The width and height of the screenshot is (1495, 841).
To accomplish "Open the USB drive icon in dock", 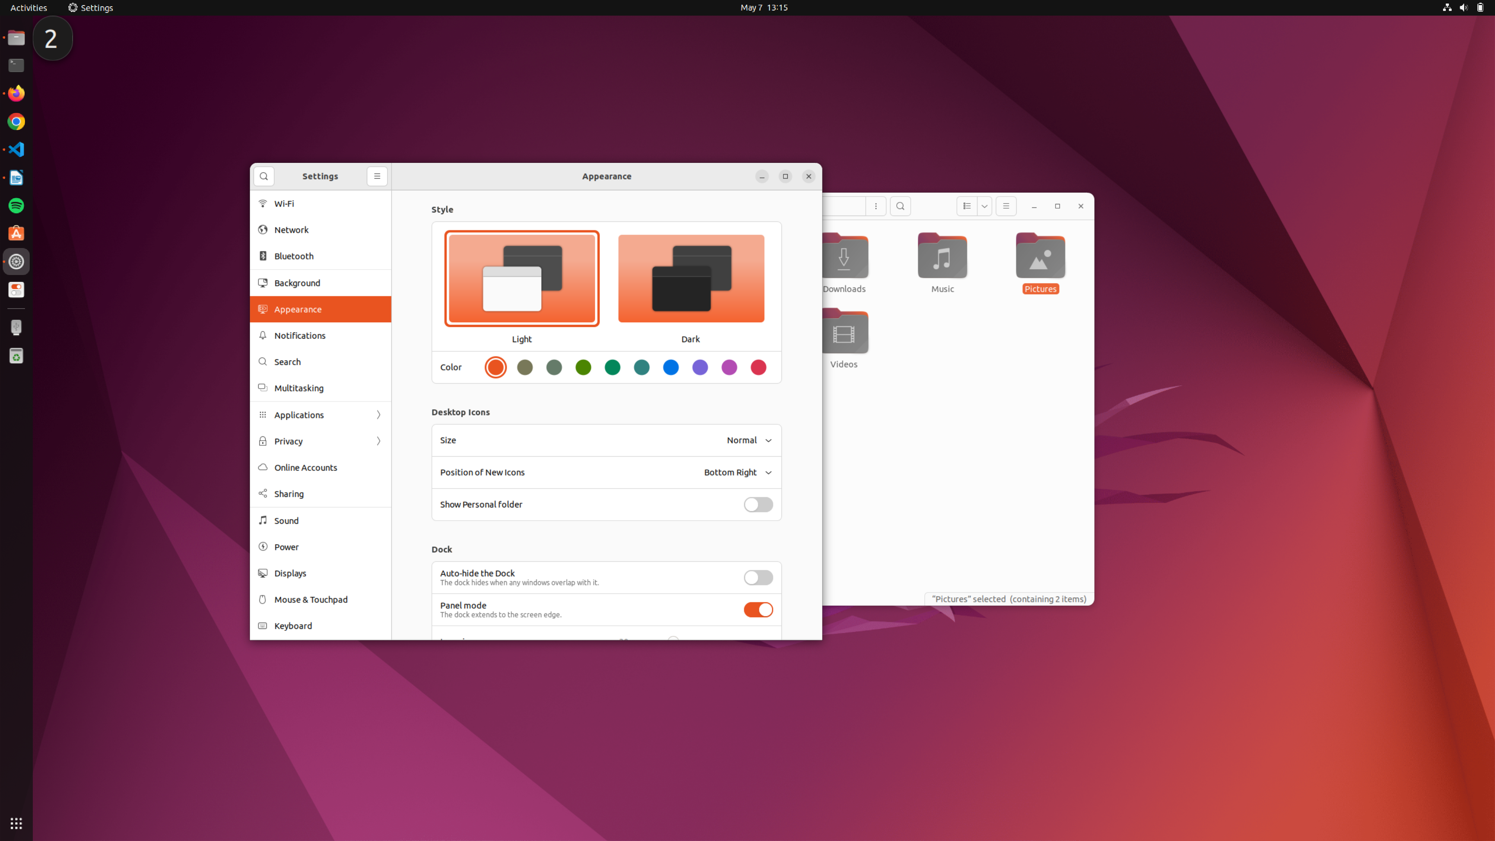I will 16,327.
